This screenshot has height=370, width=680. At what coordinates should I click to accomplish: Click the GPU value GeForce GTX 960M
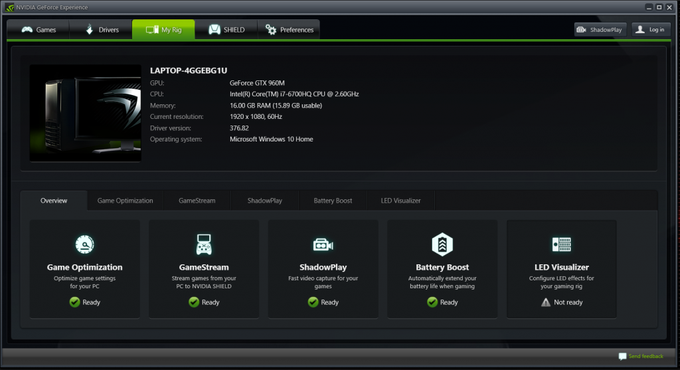(x=257, y=83)
